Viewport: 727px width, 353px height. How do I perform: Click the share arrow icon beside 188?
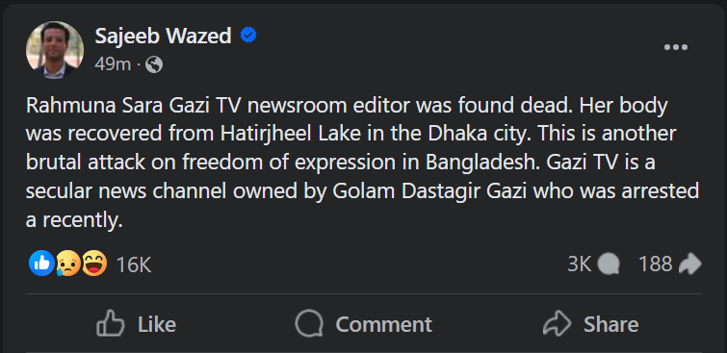[x=689, y=265]
